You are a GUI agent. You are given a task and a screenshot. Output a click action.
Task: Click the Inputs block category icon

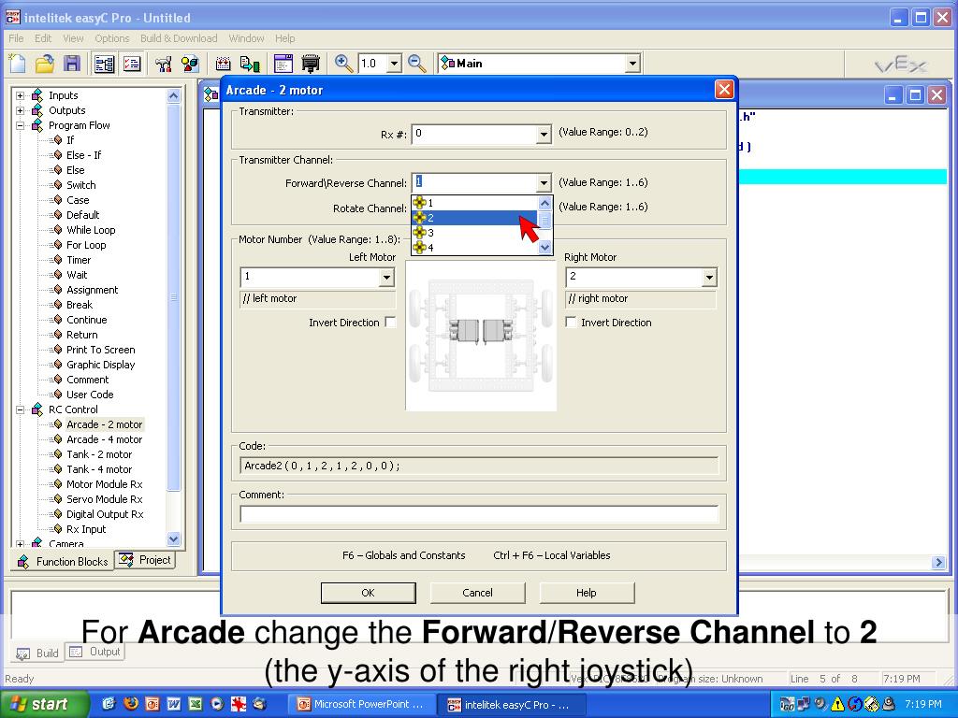tap(37, 95)
